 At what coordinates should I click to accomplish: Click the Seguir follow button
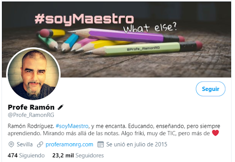210,89
